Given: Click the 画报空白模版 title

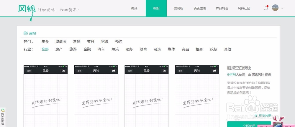Looking at the screenshot, I should [x=239, y=68].
